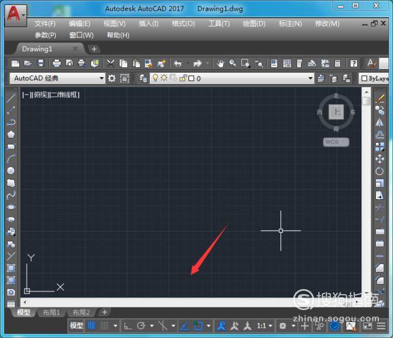The height and width of the screenshot is (338, 393).
Task: Save the drawing with floppy icon
Action: (40, 64)
